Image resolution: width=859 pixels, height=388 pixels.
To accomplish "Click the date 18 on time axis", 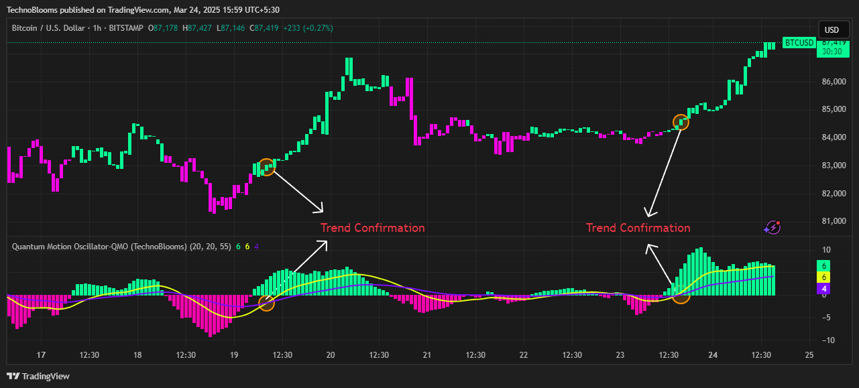I will [x=137, y=355].
